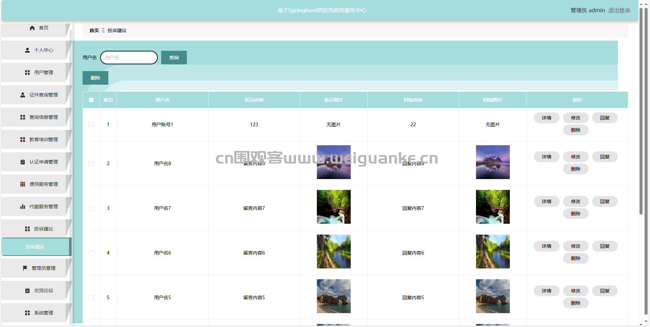The width and height of the screenshot is (650, 327).
Task: Toggle the select-all checkbox in table header
Action: 91,100
